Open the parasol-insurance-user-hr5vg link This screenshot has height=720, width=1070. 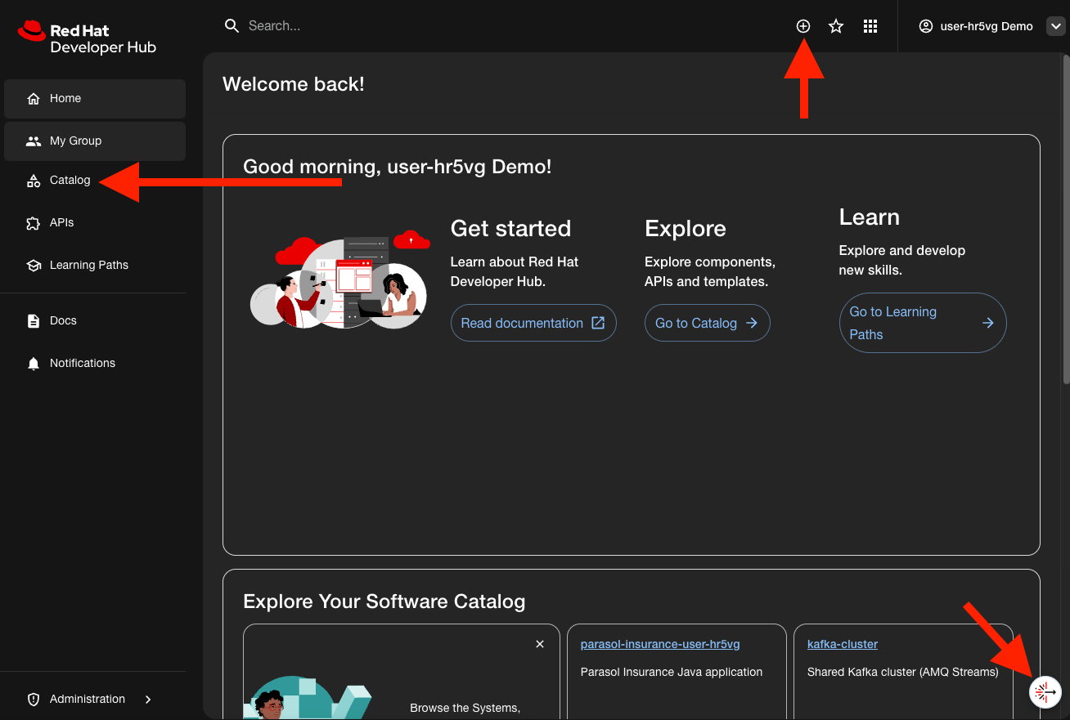660,644
